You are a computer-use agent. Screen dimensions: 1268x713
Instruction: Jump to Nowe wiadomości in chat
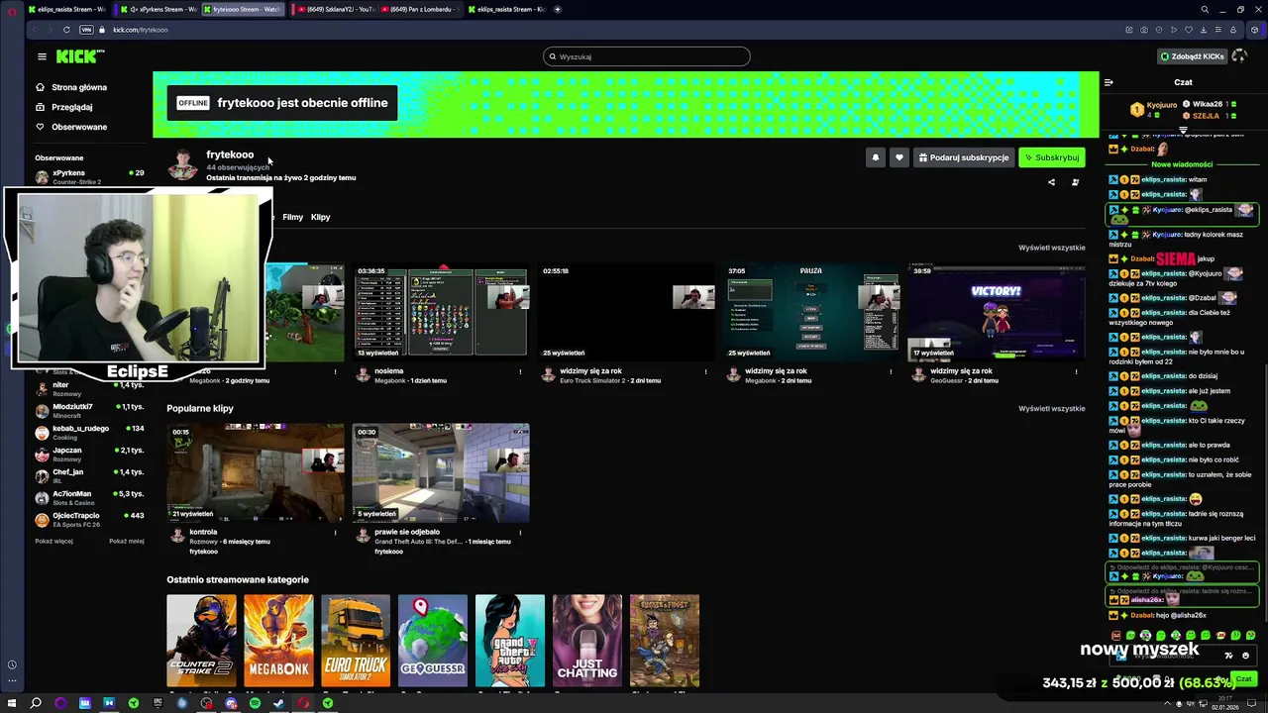click(1182, 164)
